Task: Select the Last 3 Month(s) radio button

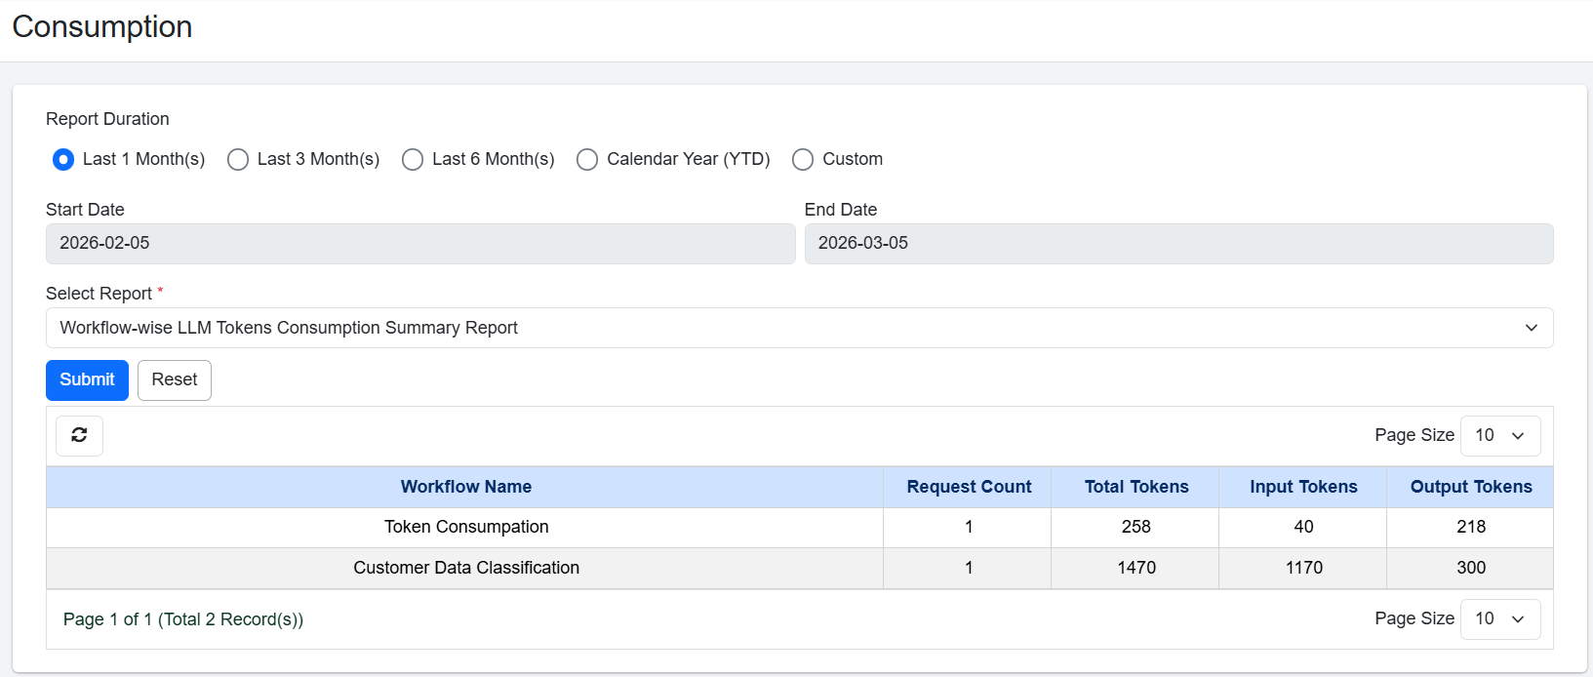Action: 238,159
